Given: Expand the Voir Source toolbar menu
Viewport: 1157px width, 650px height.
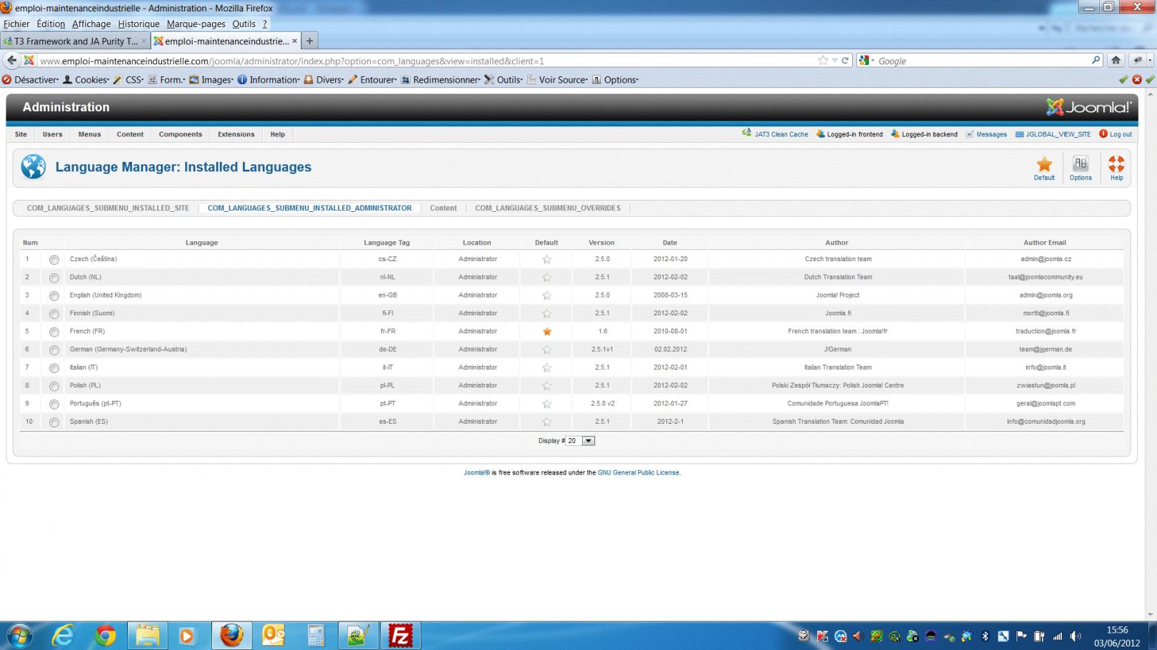Looking at the screenshot, I should (558, 80).
